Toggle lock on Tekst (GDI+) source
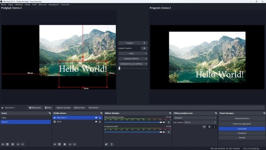The image size is (266, 150). 100,117
